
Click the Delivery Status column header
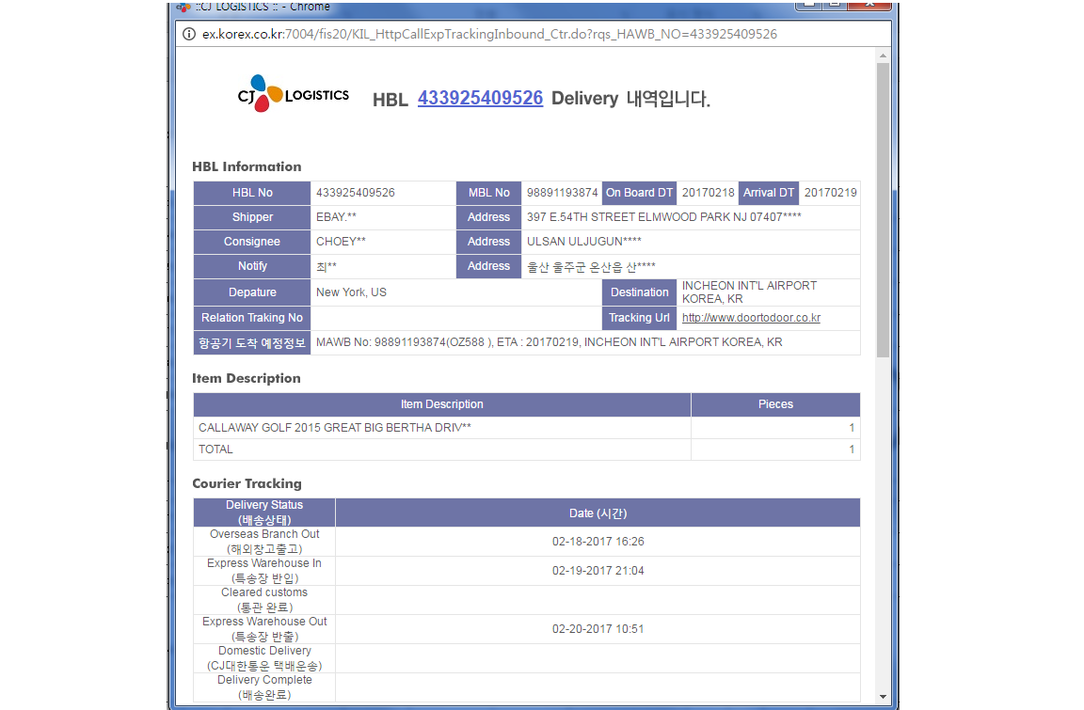point(264,513)
